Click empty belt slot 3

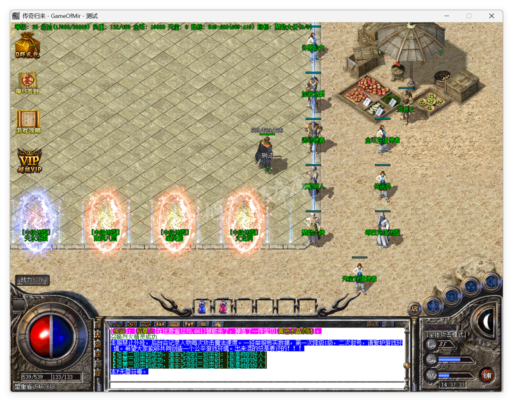244,307
